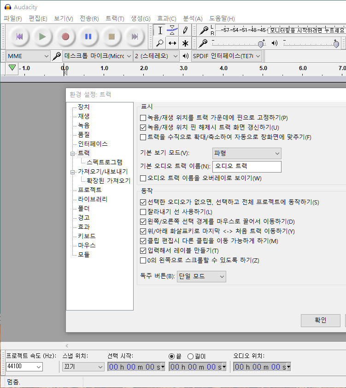Enable 오디오 트랙 이름을 오버레이로 보이기 checkbox
Viewport: 346px width, 388px height.
point(143,178)
